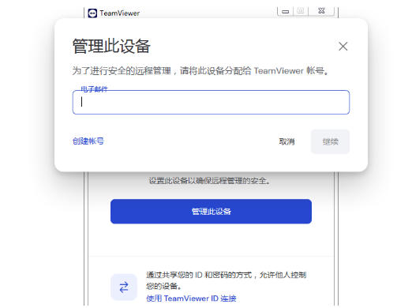Click the TeamViewer logo in title bar
This screenshot has height=308, width=397.
[x=92, y=13]
